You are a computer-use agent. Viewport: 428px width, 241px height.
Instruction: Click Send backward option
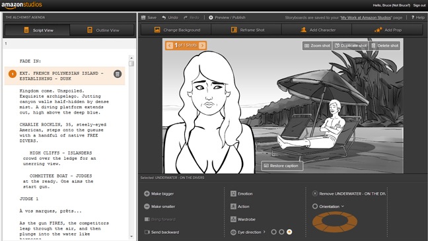(162, 232)
